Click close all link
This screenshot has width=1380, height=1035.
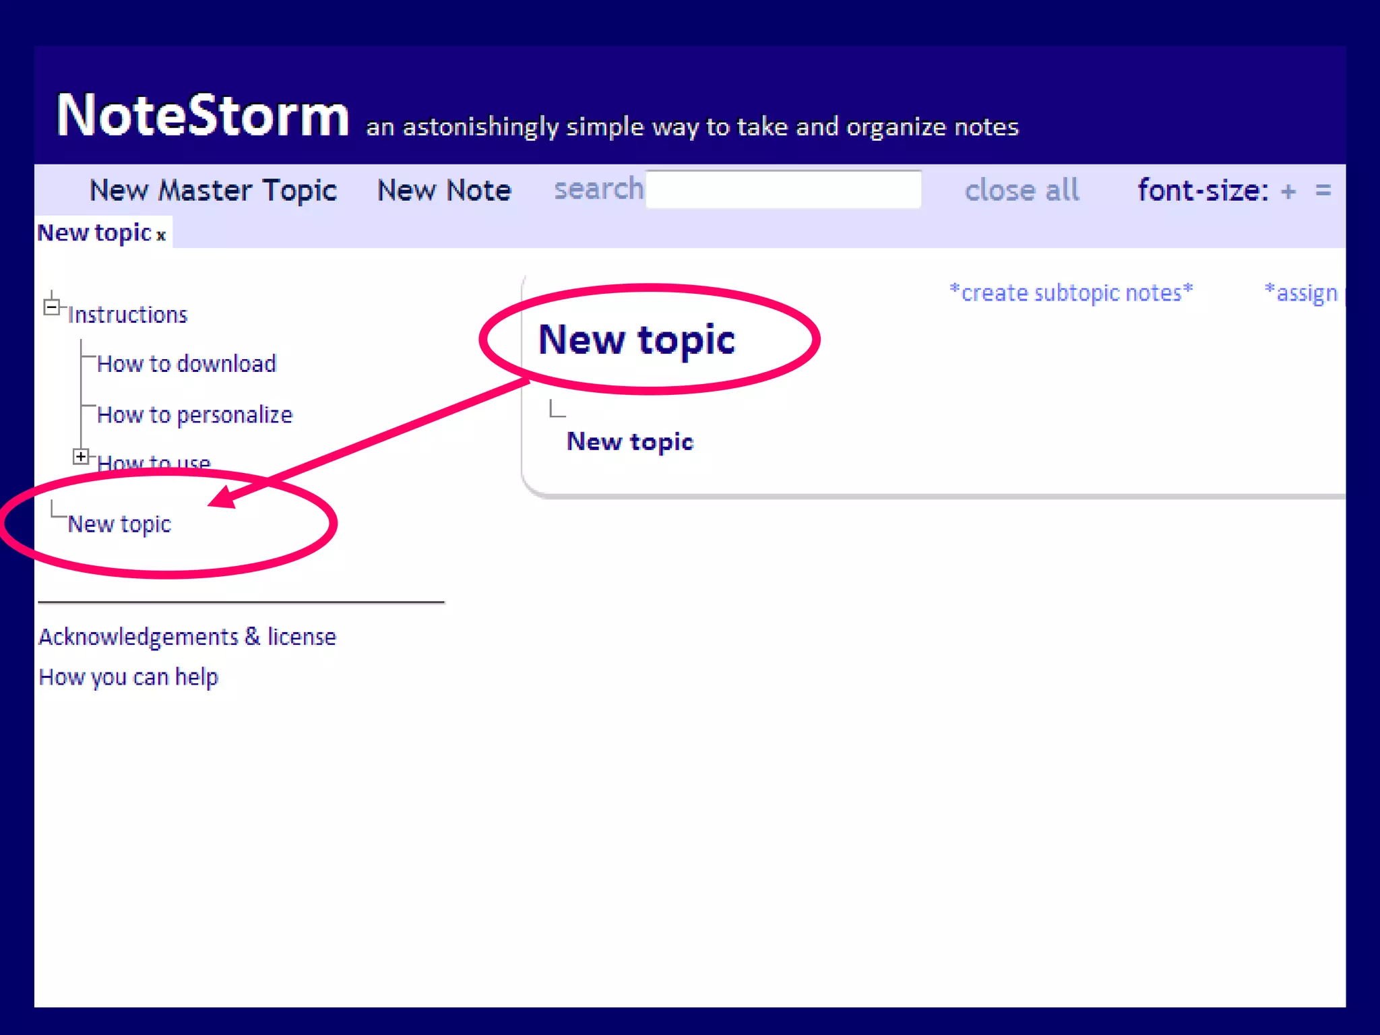coord(1022,191)
